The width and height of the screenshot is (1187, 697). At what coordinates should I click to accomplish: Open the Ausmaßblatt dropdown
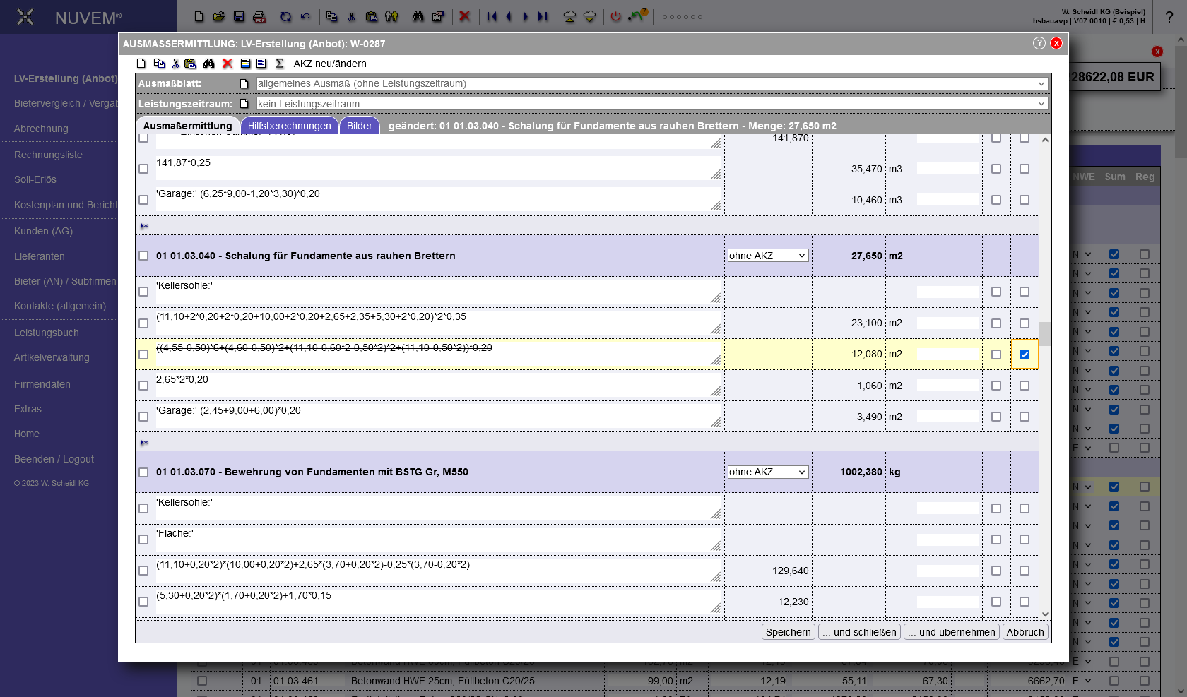coord(651,84)
